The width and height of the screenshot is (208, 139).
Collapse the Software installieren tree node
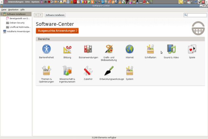pos(1,14)
